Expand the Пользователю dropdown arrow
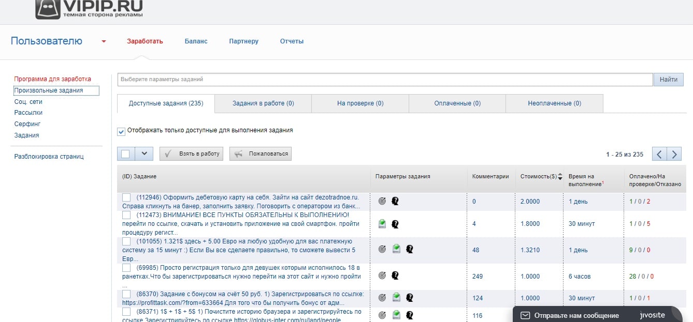Viewport: 693px width, 322px height. click(x=103, y=41)
